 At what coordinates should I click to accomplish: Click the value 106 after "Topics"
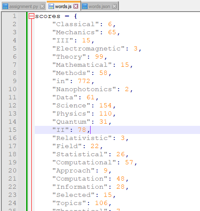pos(101,203)
